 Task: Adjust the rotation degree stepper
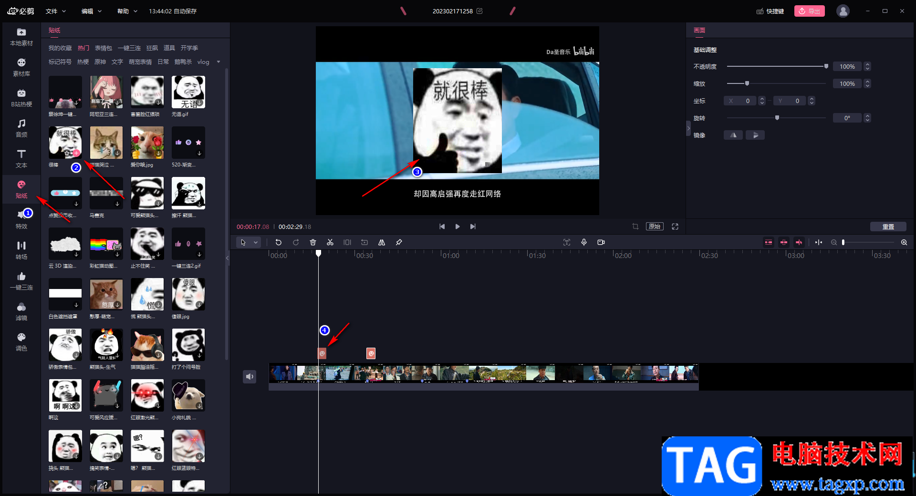pyautogui.click(x=868, y=118)
